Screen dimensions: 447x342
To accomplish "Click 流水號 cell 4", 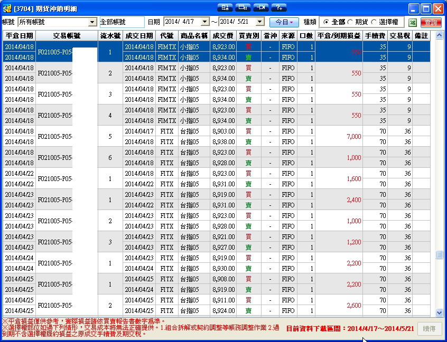I will pyautogui.click(x=110, y=116).
